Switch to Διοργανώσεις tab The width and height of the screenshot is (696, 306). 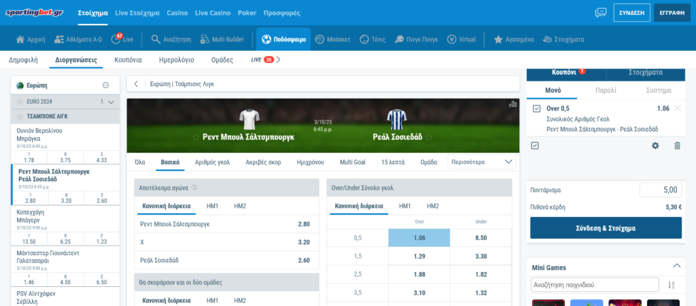click(76, 60)
